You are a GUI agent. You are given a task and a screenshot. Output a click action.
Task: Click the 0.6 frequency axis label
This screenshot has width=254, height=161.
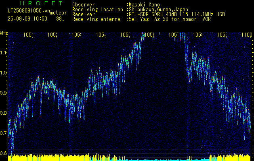coord(4,153)
